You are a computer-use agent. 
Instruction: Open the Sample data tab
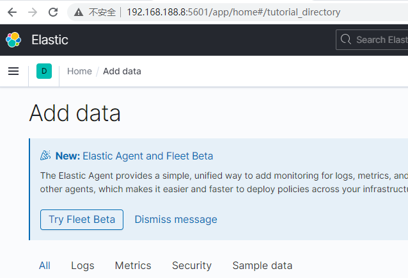click(x=262, y=265)
